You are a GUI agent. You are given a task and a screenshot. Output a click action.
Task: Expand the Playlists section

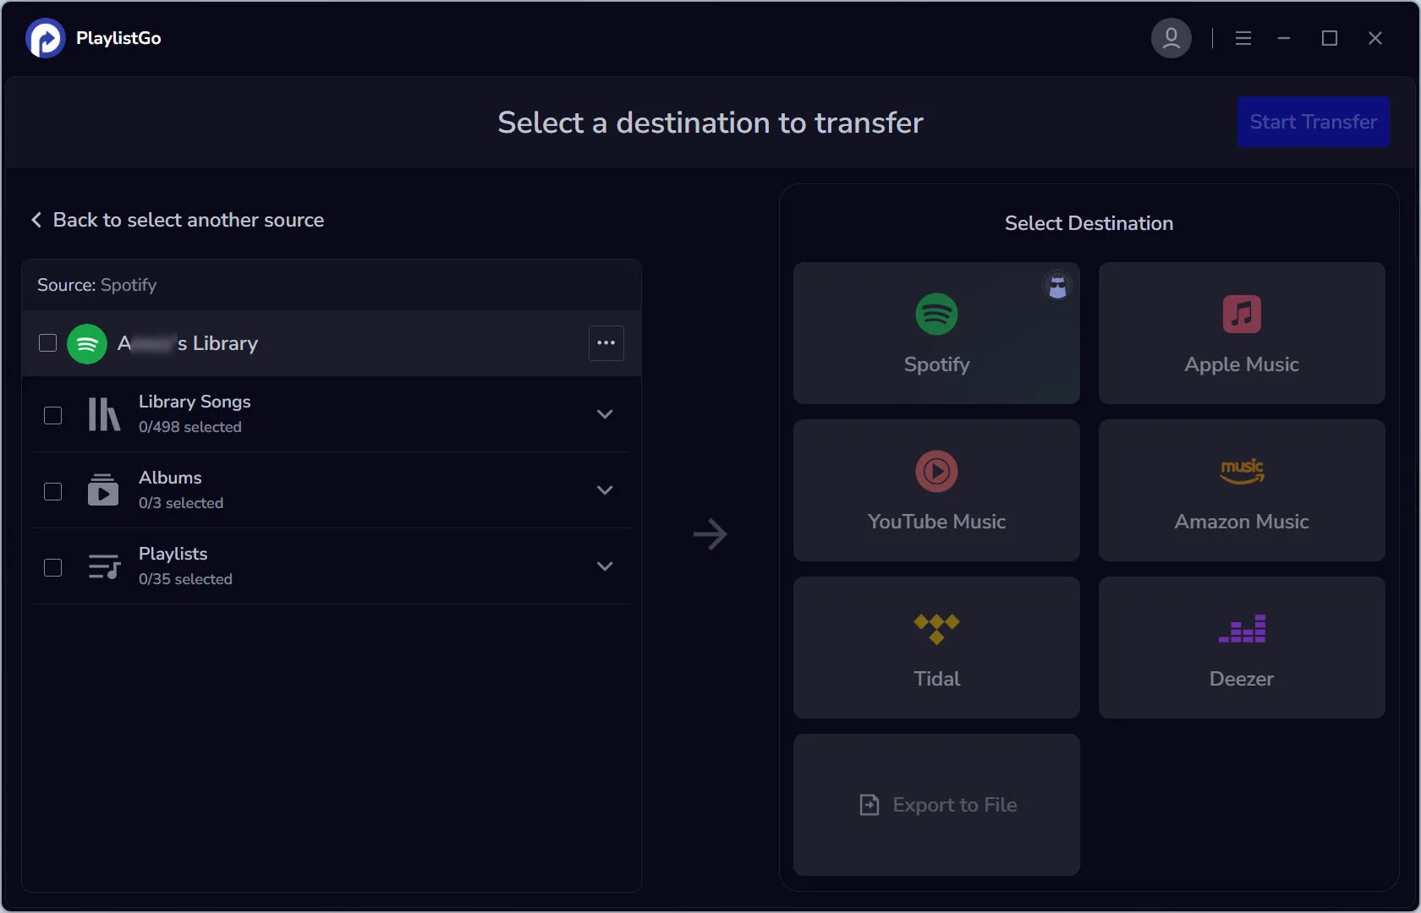click(x=605, y=566)
